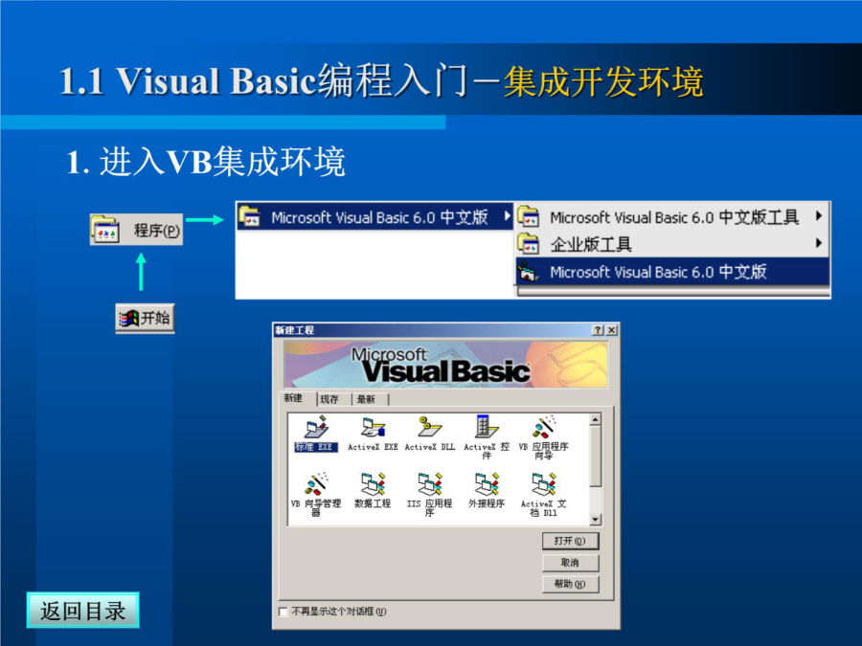This screenshot has width=862, height=646.
Task: Expand arrow of first-column Visual Basic 6.0 中文版
Action: [507, 216]
